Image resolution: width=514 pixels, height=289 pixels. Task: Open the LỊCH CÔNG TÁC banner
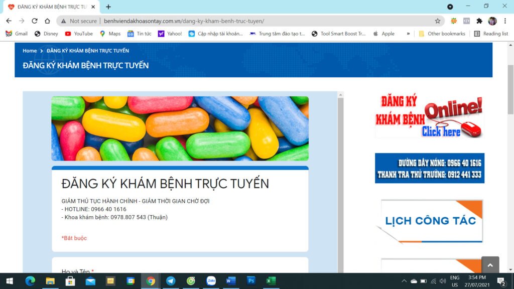431,221
